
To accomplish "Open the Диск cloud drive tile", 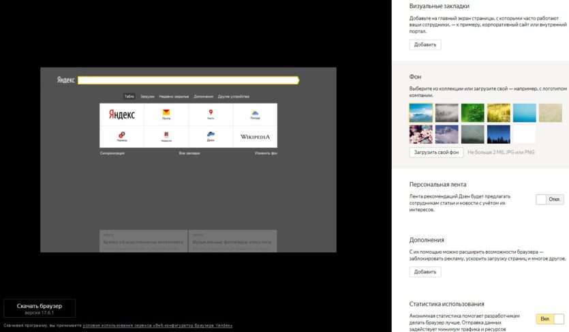I will click(x=211, y=137).
